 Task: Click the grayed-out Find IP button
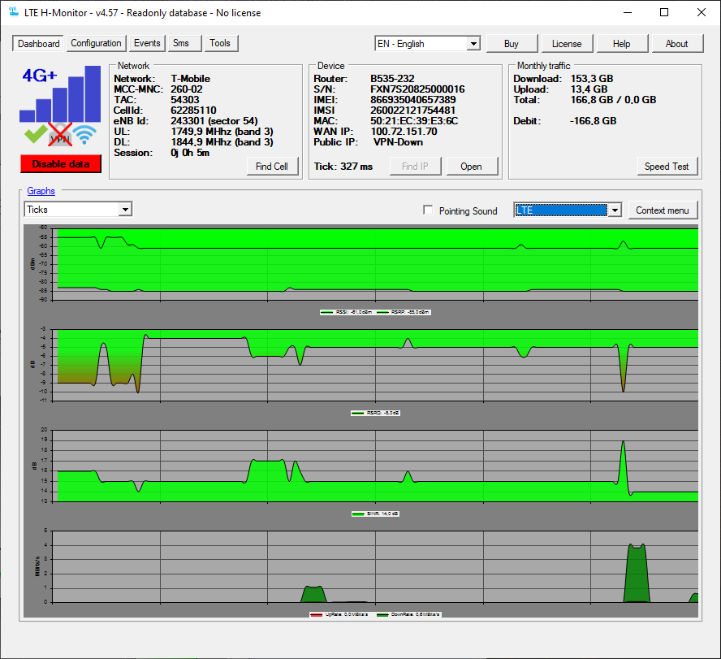tap(415, 166)
